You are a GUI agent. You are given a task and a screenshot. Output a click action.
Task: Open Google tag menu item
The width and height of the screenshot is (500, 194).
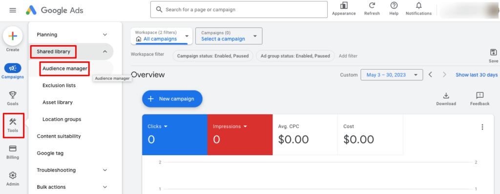click(x=50, y=153)
